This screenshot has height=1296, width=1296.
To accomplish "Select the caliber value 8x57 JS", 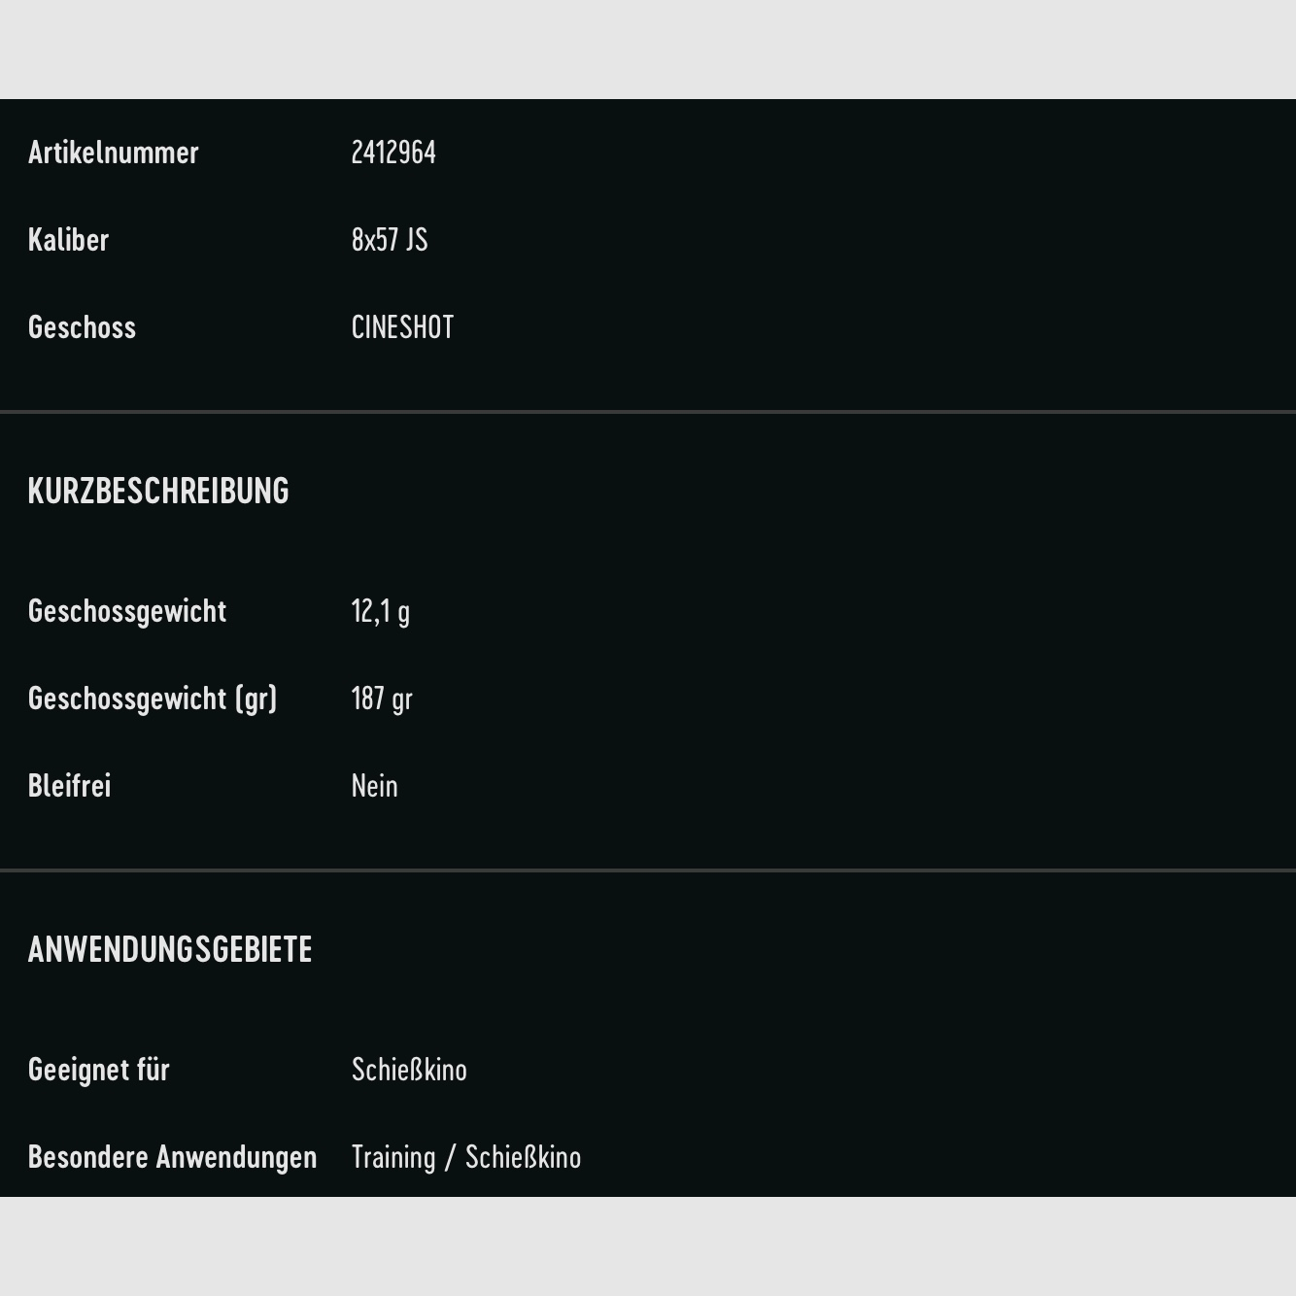I will (390, 240).
